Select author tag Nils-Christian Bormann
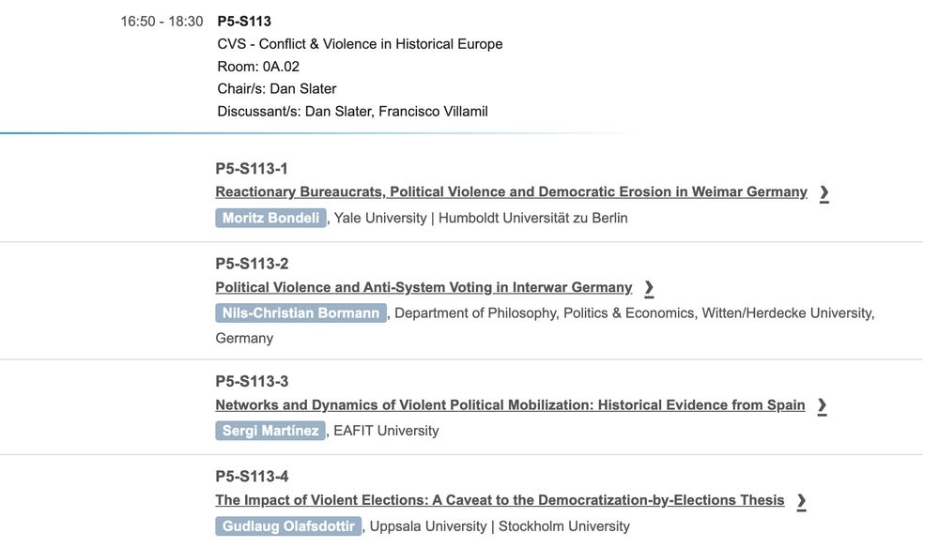Screen dimensions: 939x548 [x=300, y=312]
